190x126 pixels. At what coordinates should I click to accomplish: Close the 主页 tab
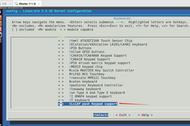click(10, 4)
